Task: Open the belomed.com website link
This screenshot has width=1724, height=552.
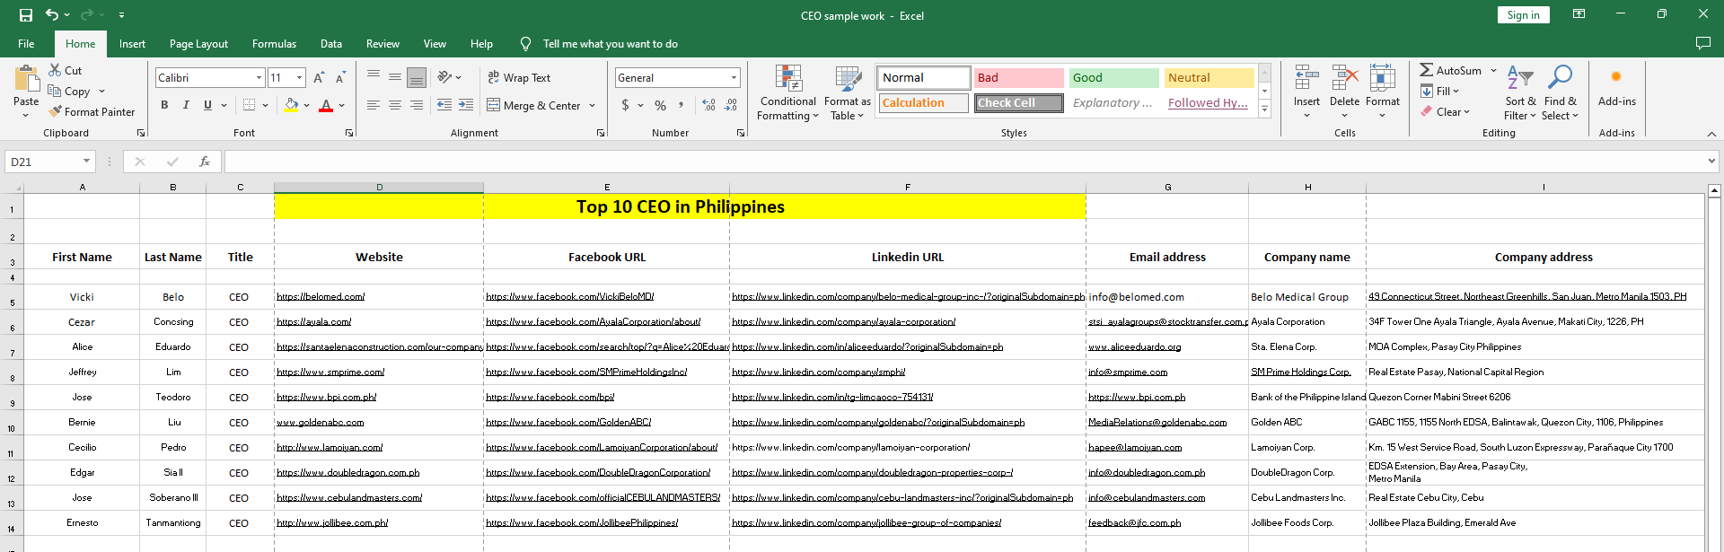Action: coord(321,296)
